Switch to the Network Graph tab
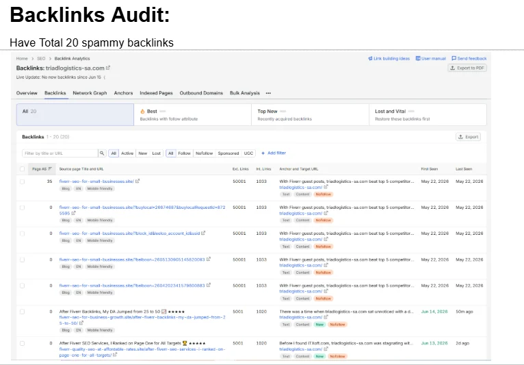Screen dimensions: 524x365 point(90,93)
